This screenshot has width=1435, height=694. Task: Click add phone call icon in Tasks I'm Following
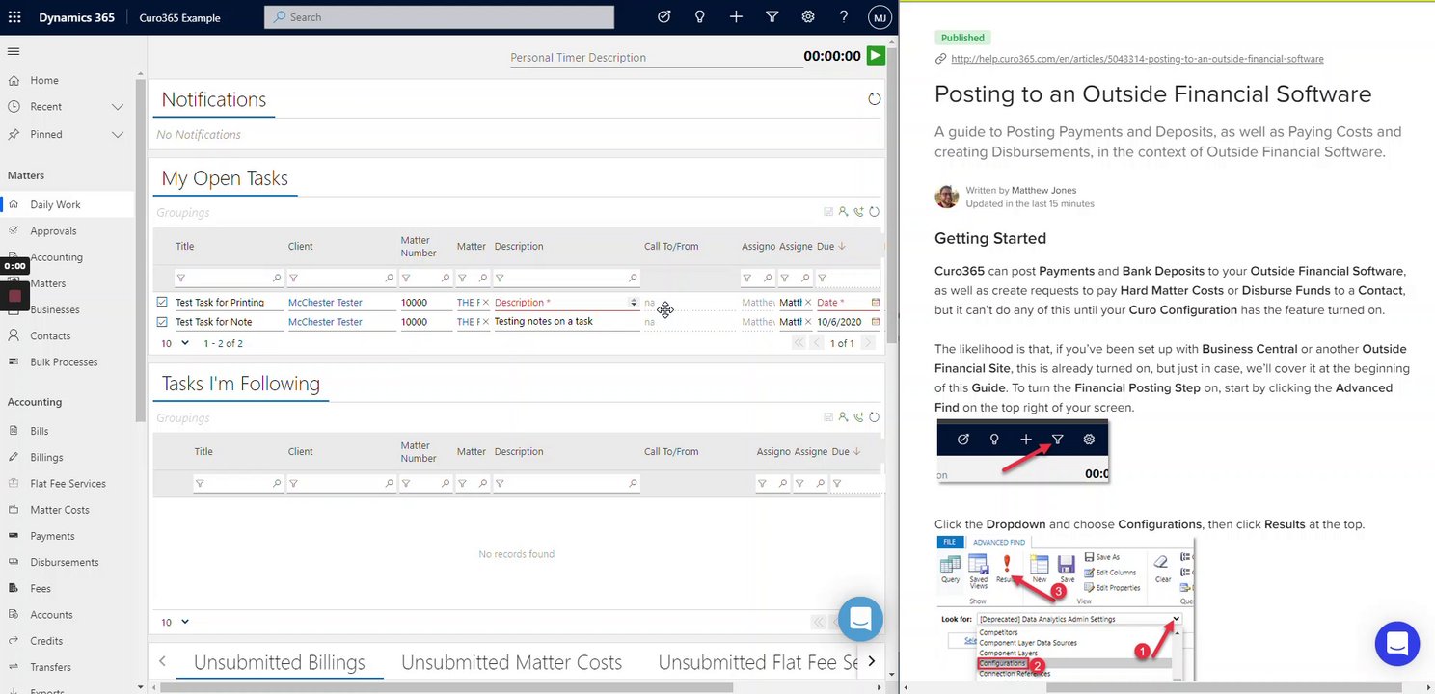pos(858,417)
